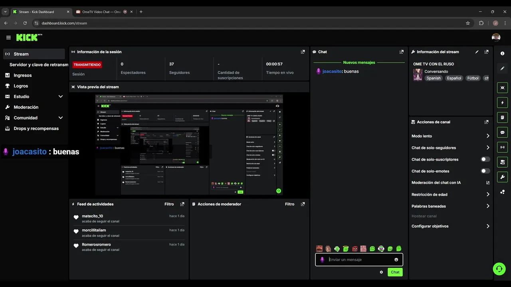The height and width of the screenshot is (287, 511).
Task: Toggle wrench channel actions icon in sidebar
Action: pyautogui.click(x=502, y=177)
